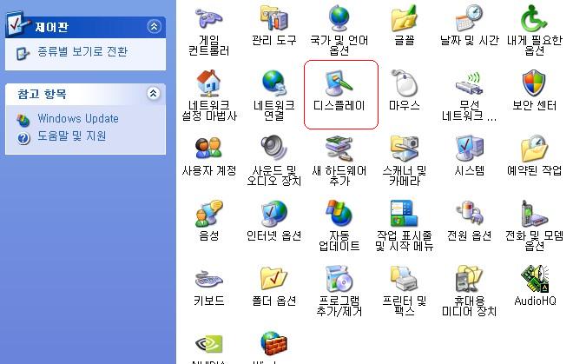573x364 pixels.
Task: Open 내게 필요한 옵션 accessibility icon
Action: 534,18
